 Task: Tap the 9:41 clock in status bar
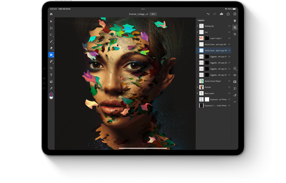coord(54,9)
